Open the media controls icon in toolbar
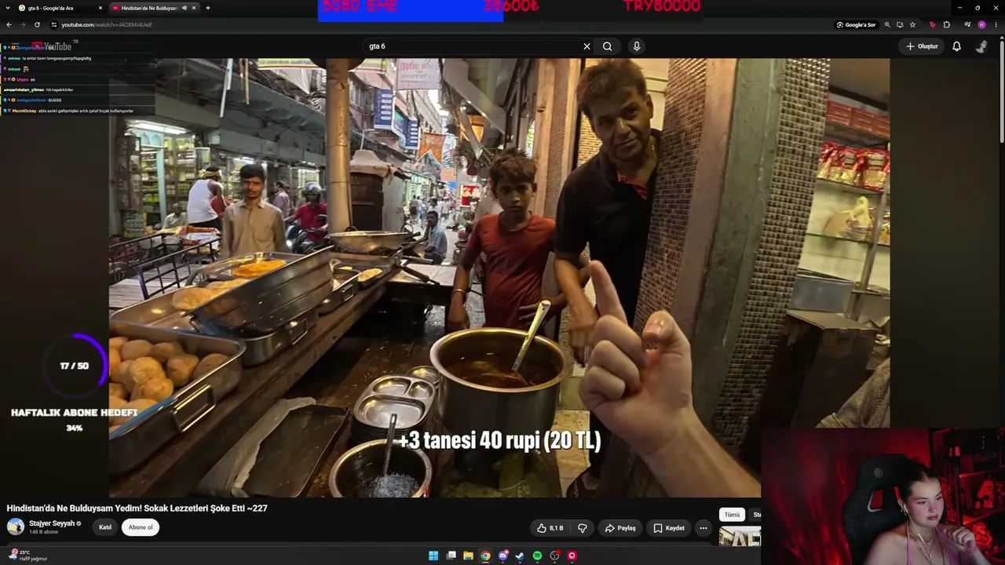Screen dimensions: 1005x565 pos(967,24)
